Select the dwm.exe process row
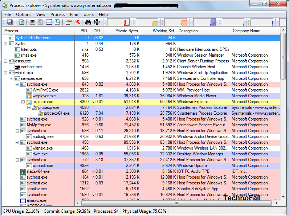 pyautogui.click(x=141, y=154)
